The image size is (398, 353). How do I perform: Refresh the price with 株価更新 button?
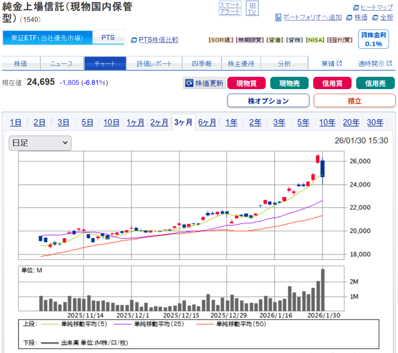(204, 83)
